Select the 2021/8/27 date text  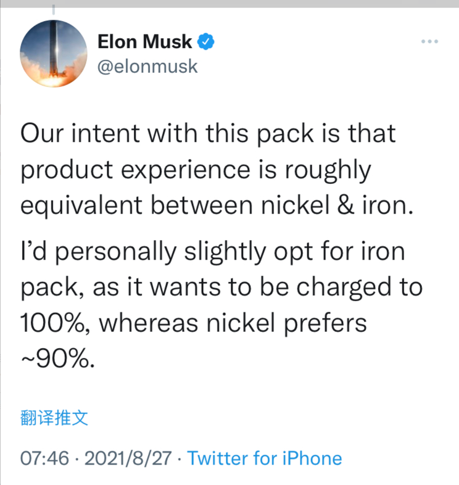(x=127, y=458)
